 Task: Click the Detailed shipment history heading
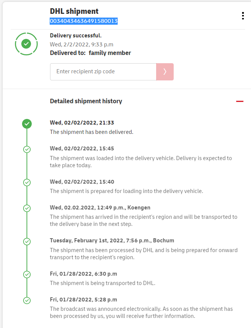86,101
